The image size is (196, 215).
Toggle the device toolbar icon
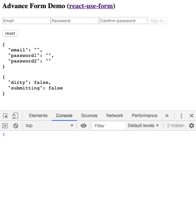[15, 116]
